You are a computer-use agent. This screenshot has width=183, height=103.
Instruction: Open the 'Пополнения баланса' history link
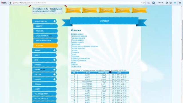[79, 36]
